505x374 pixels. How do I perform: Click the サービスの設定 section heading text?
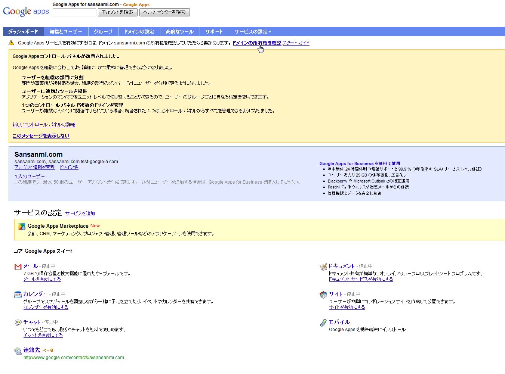[x=38, y=213]
